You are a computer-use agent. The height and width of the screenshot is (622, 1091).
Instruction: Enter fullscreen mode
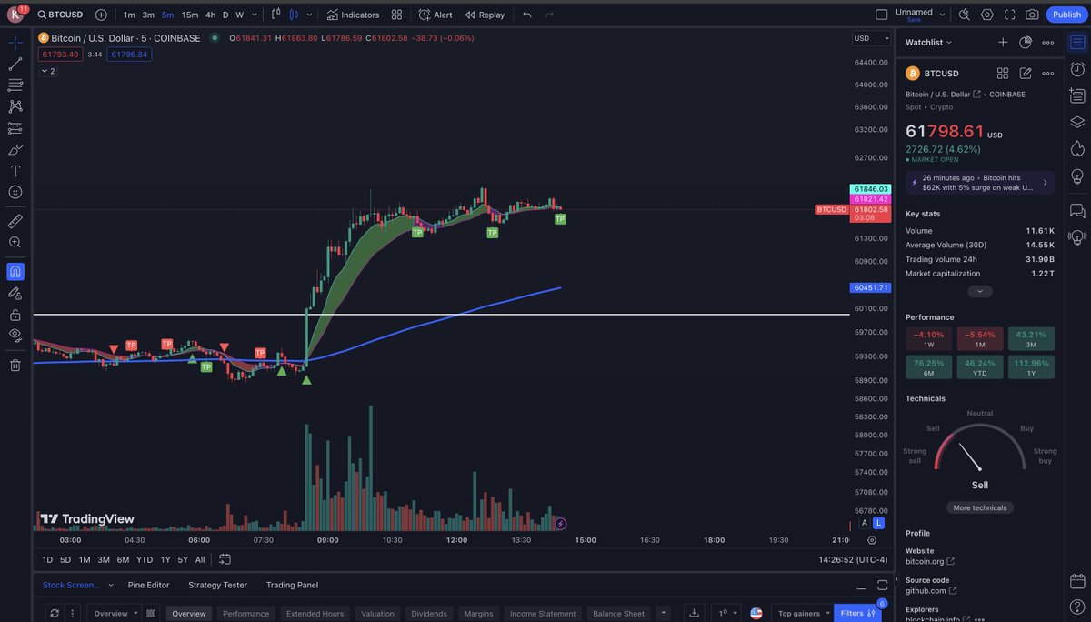(1010, 15)
